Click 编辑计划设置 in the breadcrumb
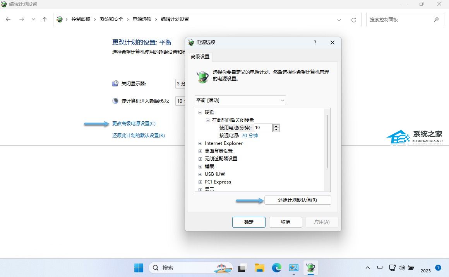The width and height of the screenshot is (449, 277). coord(175,19)
